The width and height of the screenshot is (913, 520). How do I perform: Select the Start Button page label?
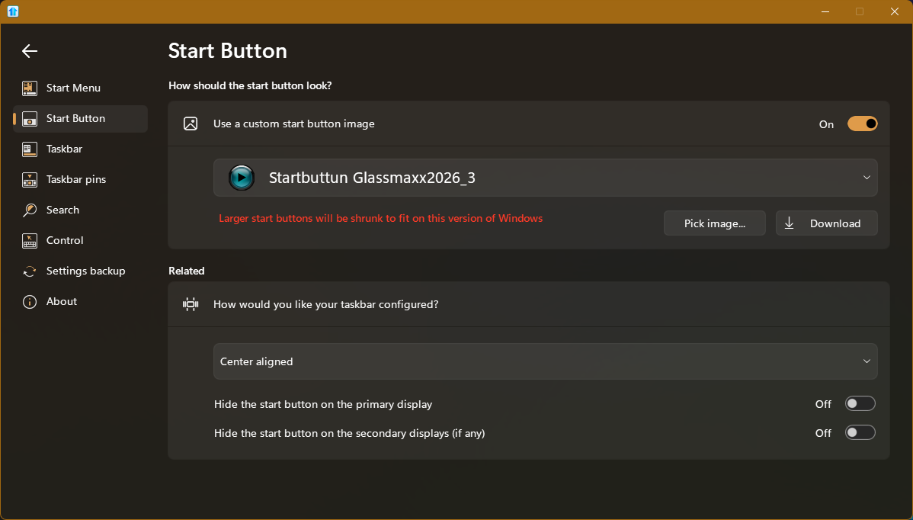(x=75, y=118)
